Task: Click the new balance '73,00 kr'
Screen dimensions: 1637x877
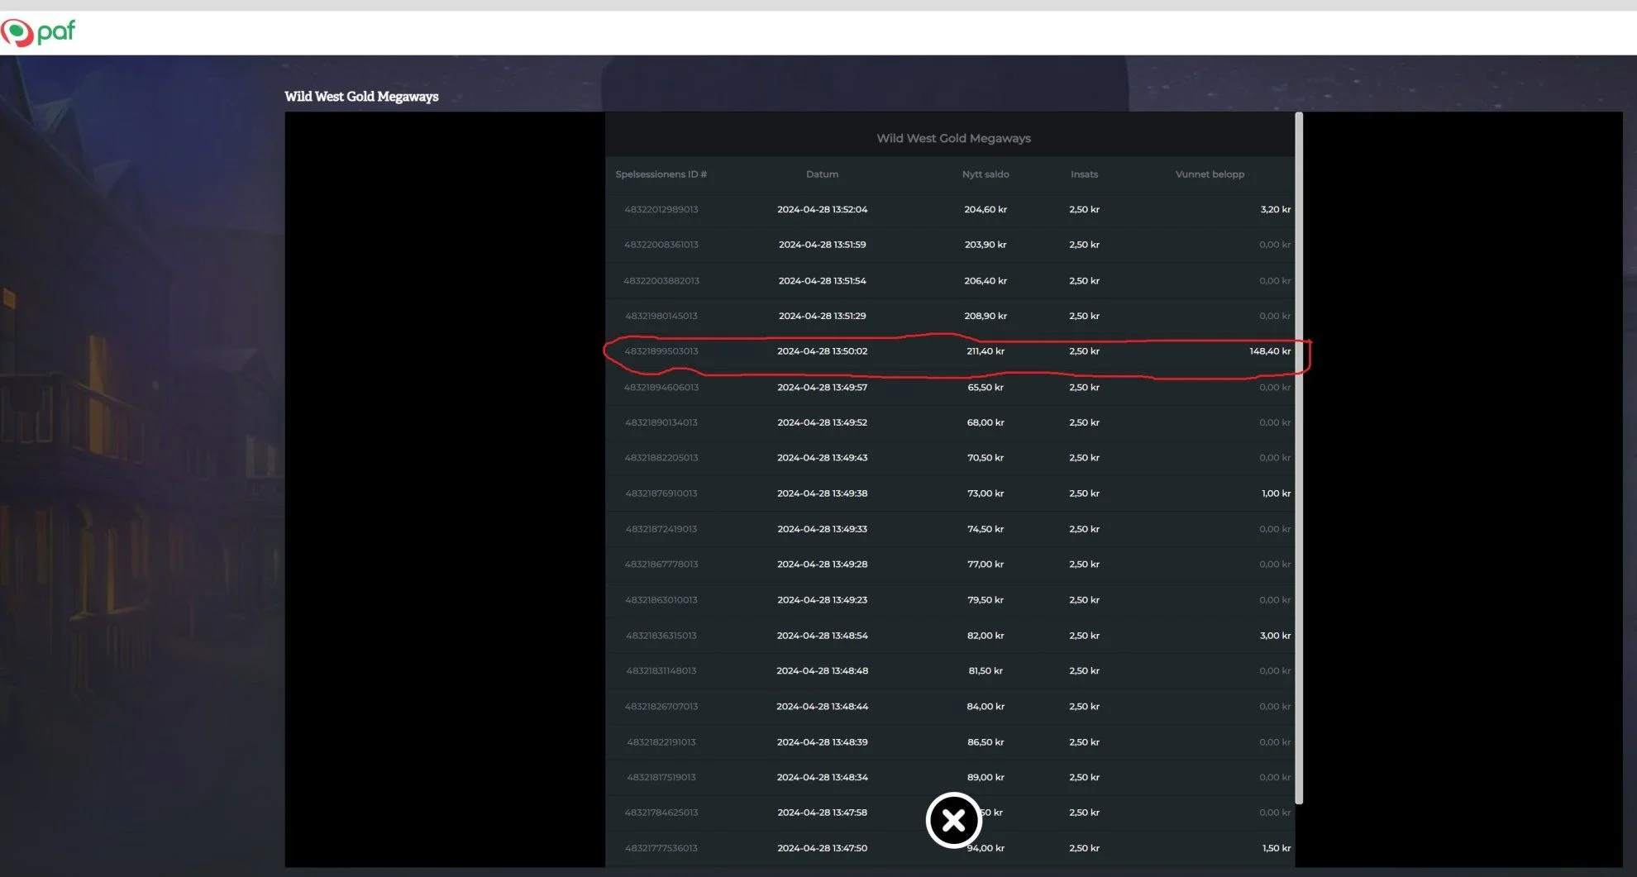Action: 986,493
